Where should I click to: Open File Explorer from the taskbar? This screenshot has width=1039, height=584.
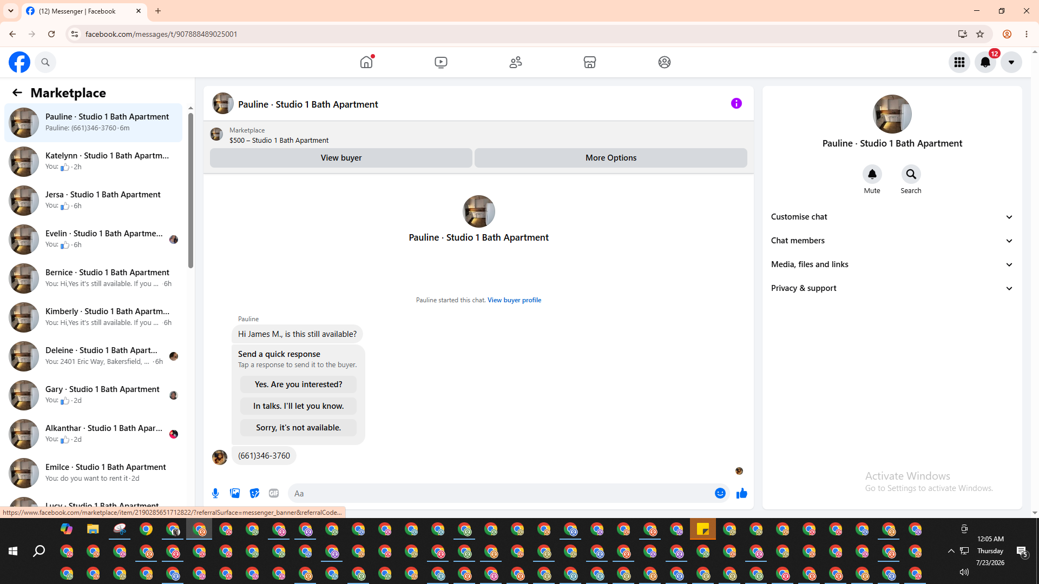[x=93, y=529]
